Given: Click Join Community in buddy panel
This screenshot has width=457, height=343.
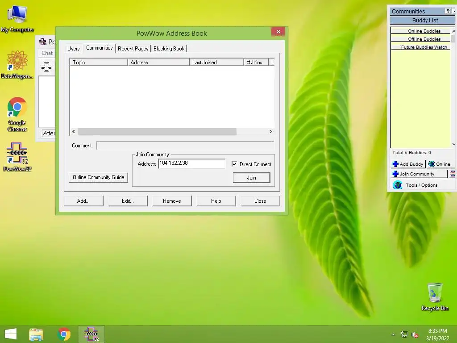Looking at the screenshot, I should coord(419,174).
